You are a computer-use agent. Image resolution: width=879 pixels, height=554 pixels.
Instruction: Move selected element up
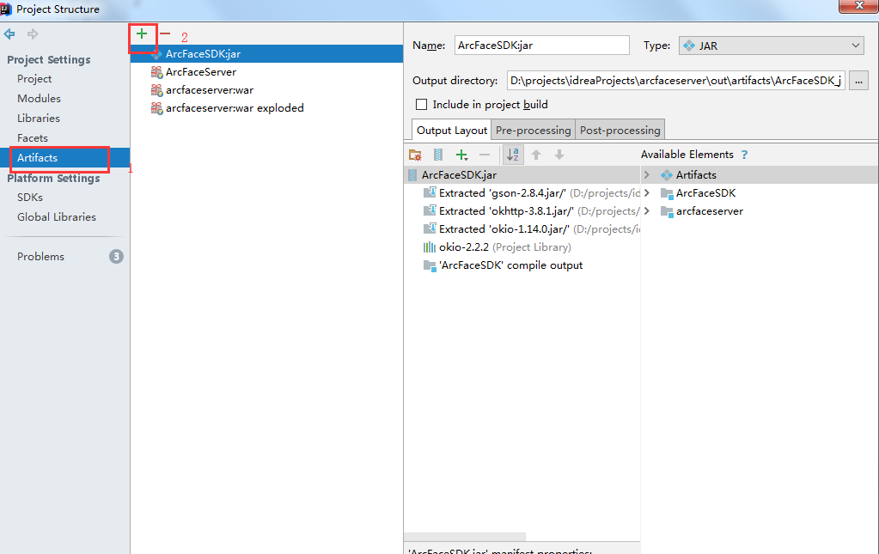[536, 155]
